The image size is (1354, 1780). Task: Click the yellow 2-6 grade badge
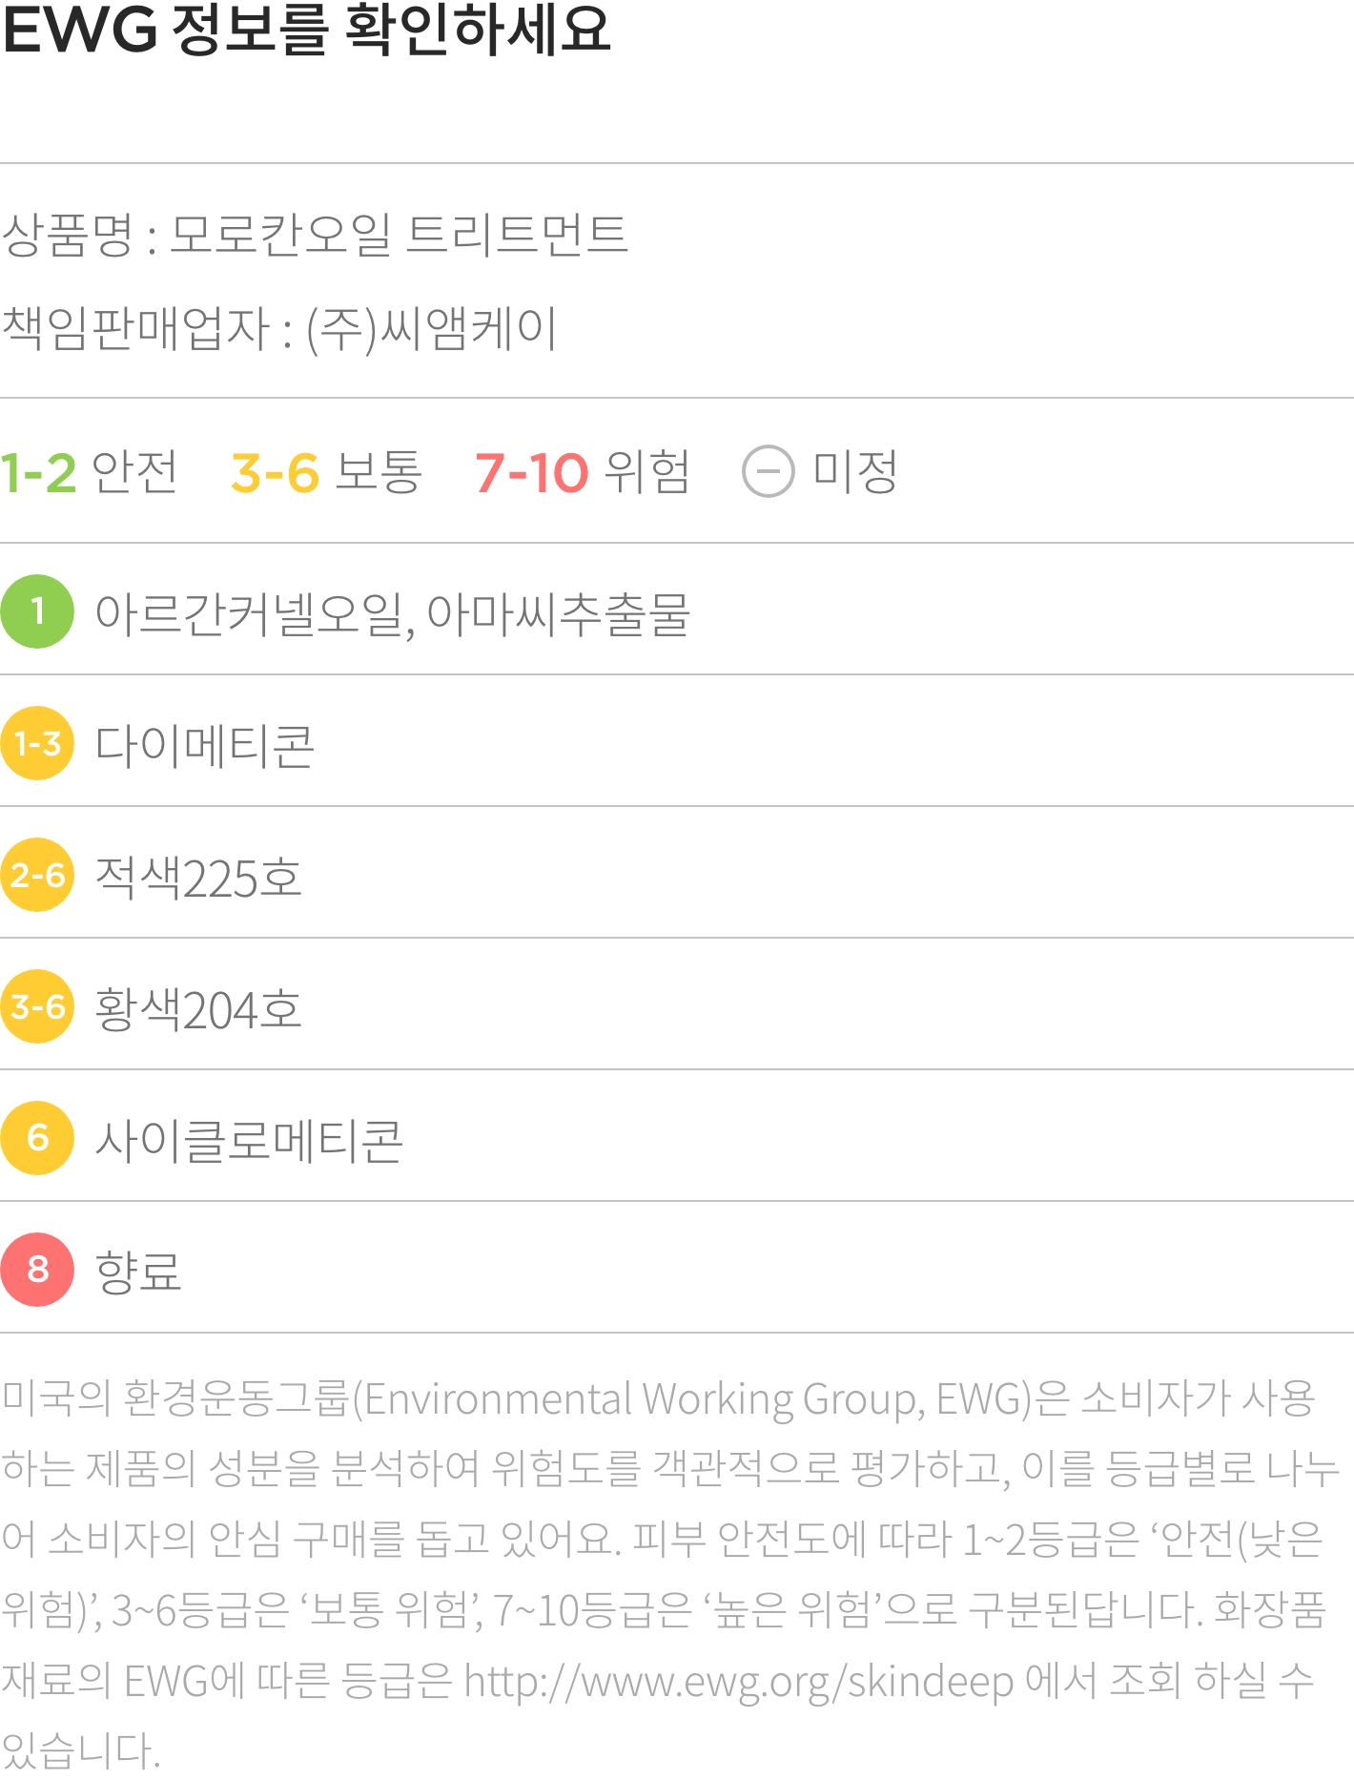point(37,875)
